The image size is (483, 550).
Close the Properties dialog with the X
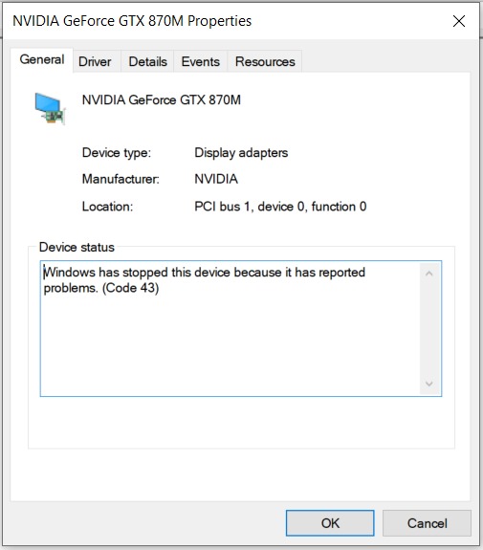click(459, 21)
